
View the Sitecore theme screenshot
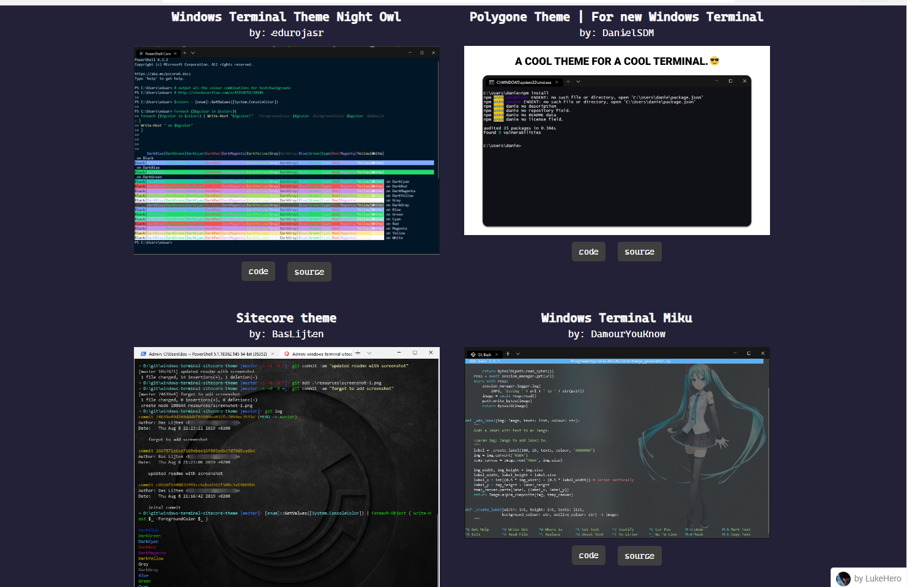click(x=286, y=467)
